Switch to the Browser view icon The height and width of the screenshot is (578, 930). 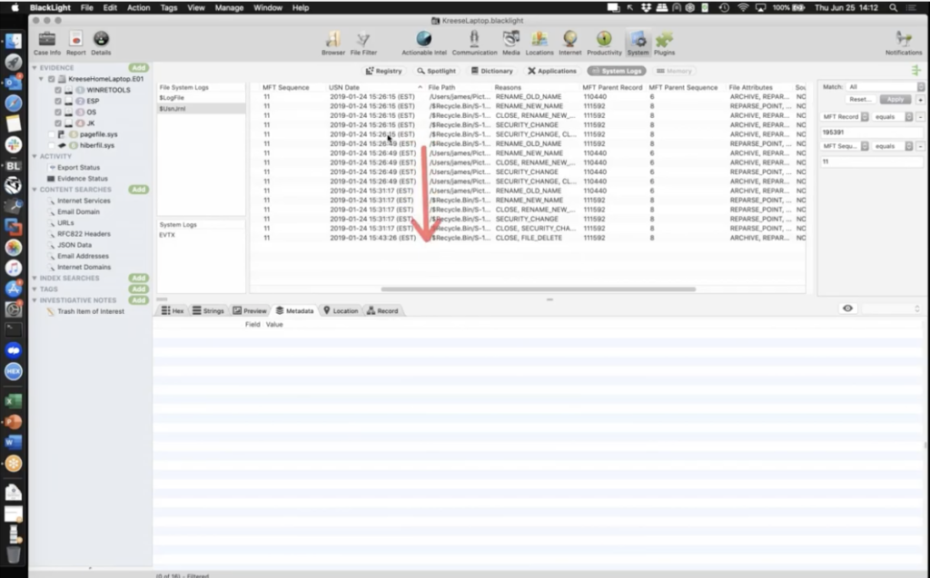(332, 40)
